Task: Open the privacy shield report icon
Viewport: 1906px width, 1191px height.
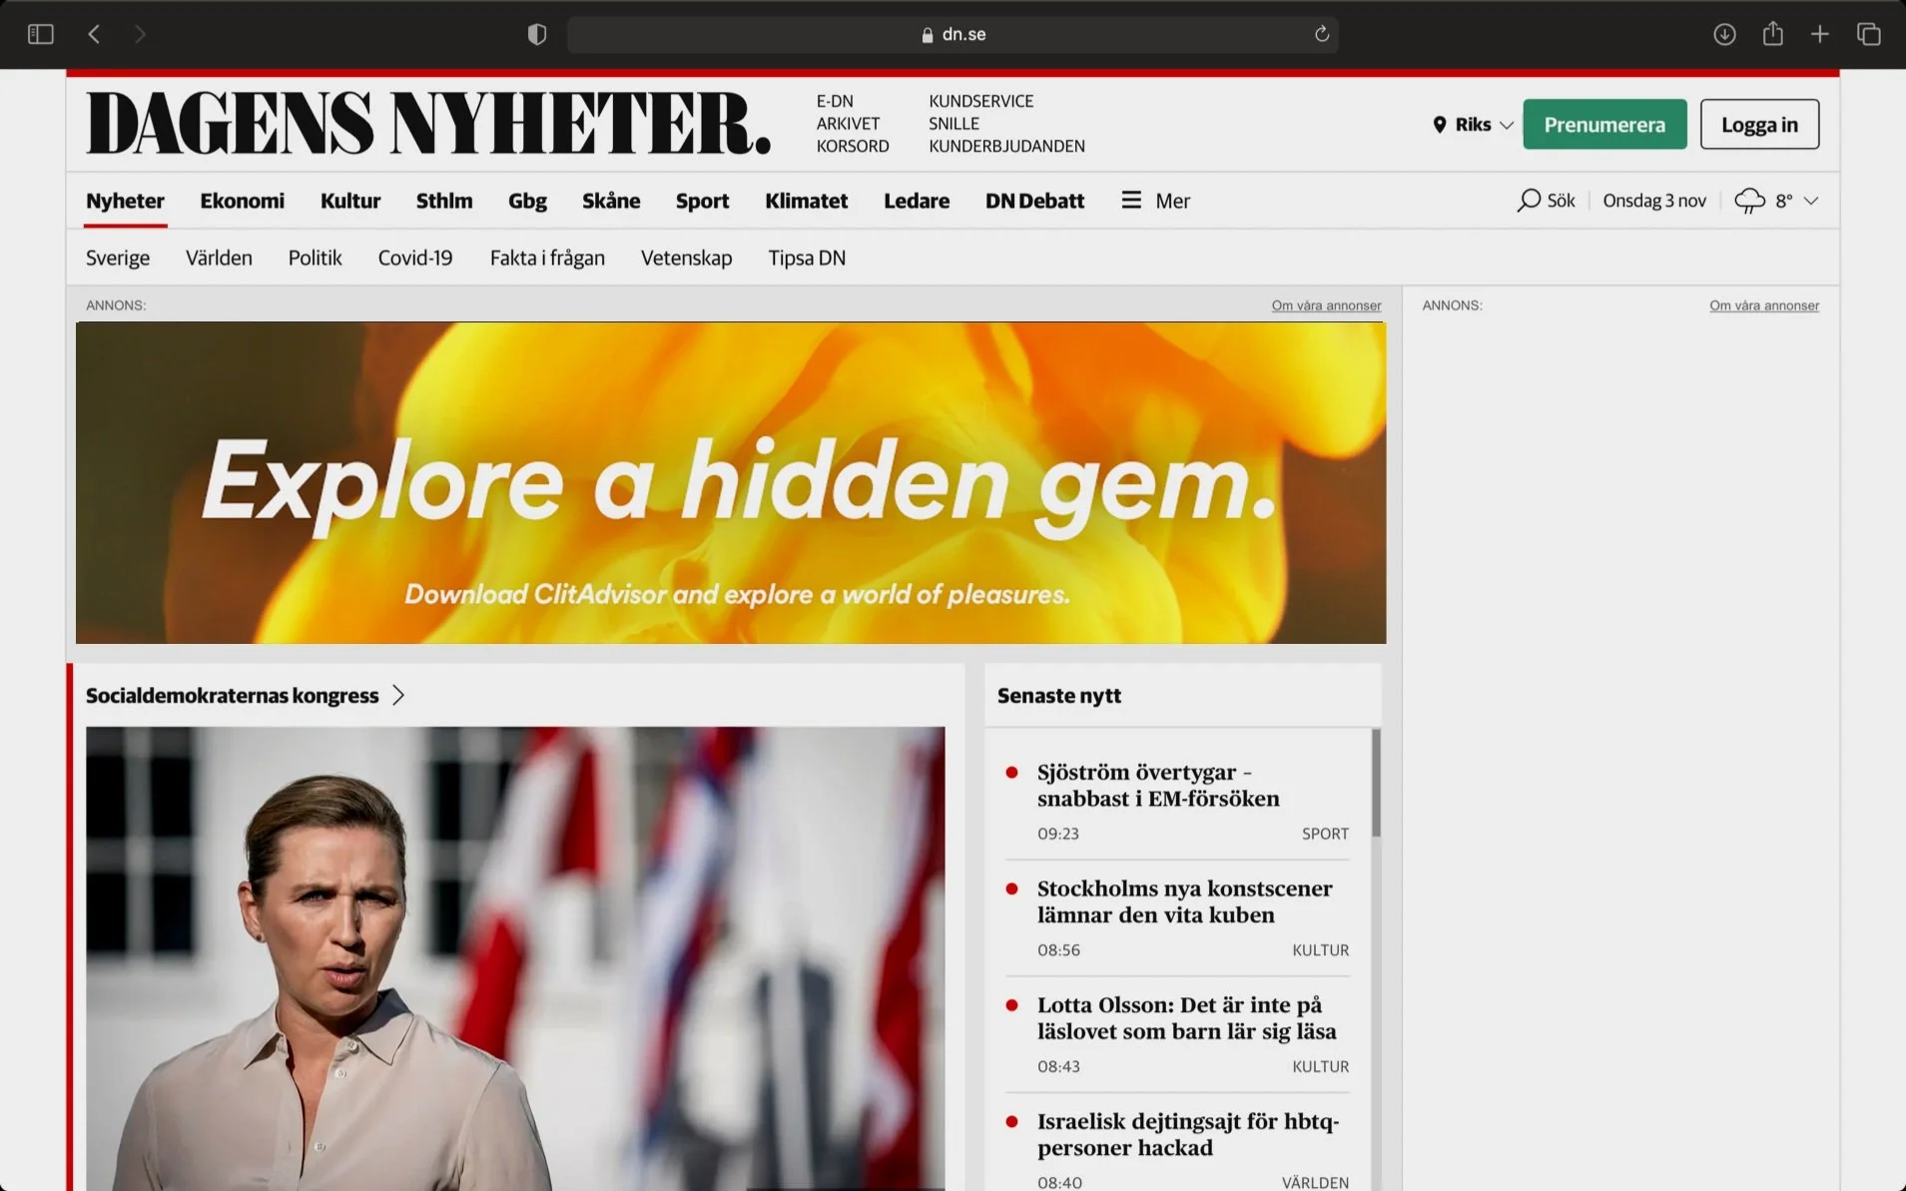Action: click(x=537, y=34)
